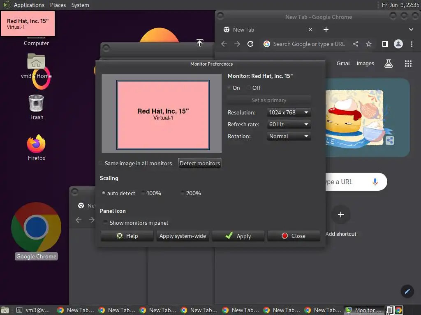Click the Chrome address bar field
The image size is (421, 315).
pos(309,44)
